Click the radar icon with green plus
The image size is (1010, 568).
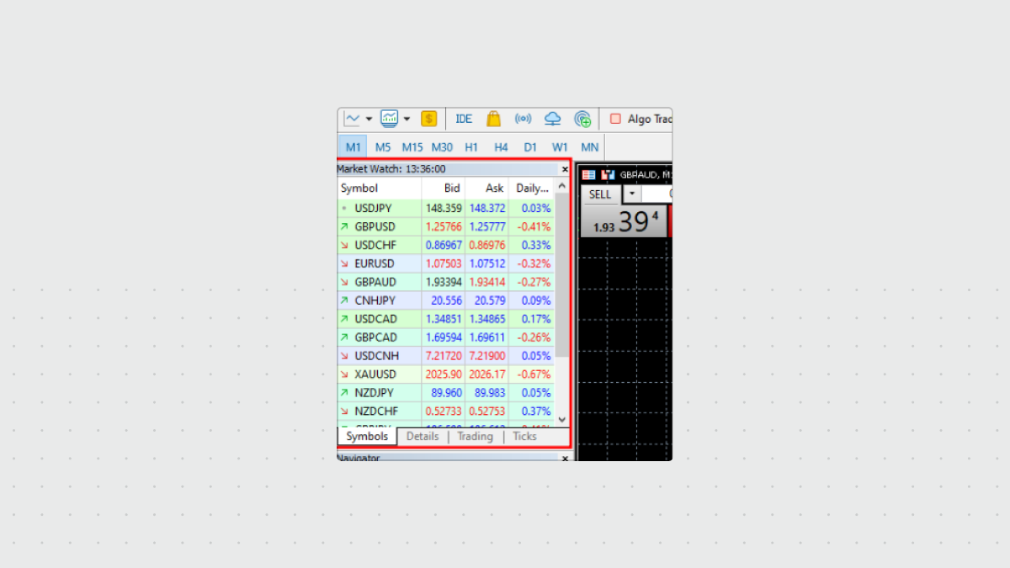click(x=582, y=119)
